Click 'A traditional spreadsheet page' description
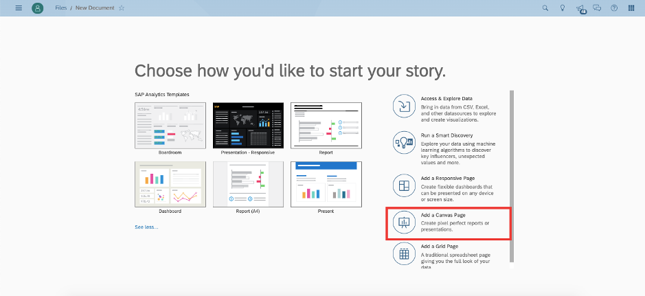 455,261
